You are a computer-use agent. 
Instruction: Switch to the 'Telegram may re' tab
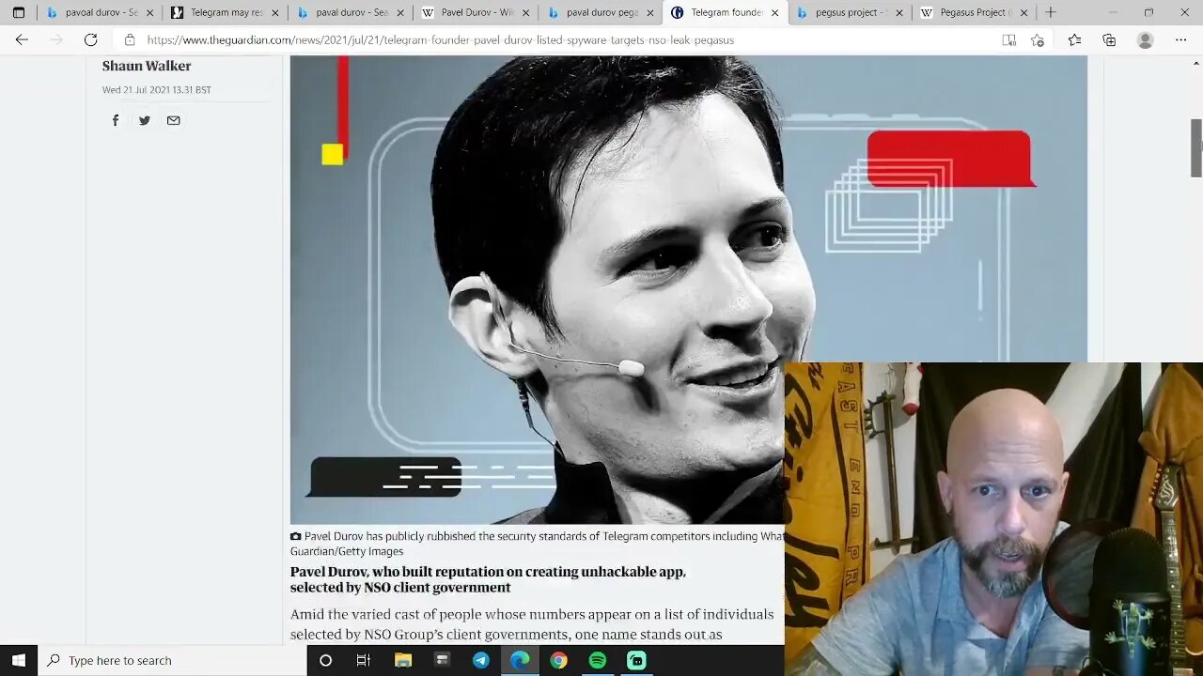226,12
